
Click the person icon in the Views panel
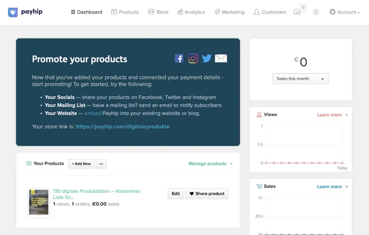[259, 114]
